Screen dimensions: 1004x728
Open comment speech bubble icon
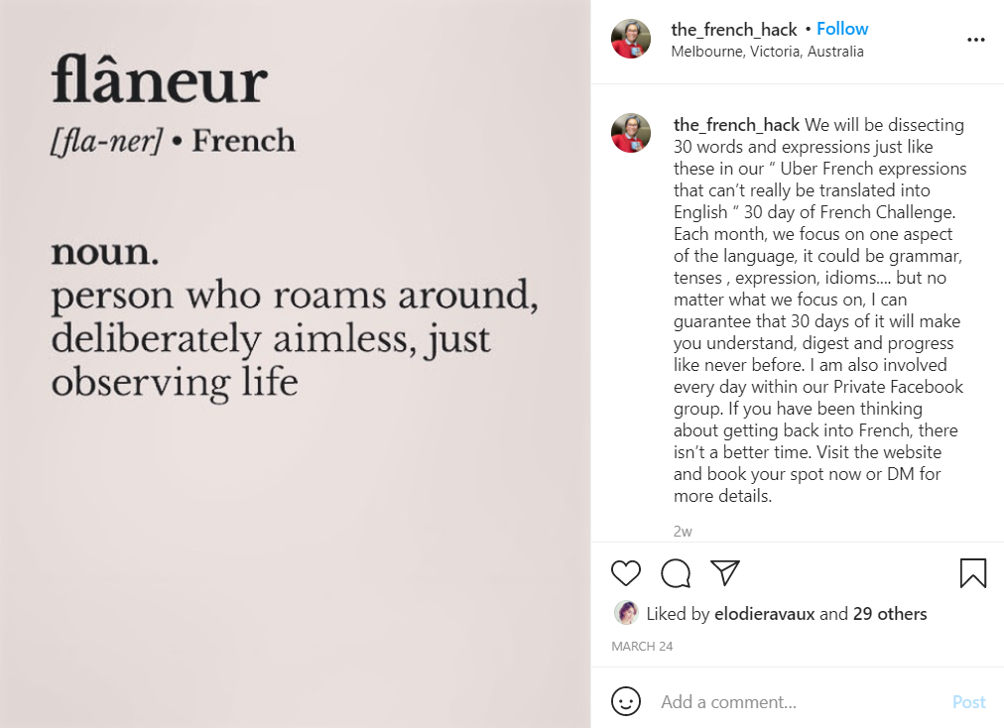tap(676, 573)
